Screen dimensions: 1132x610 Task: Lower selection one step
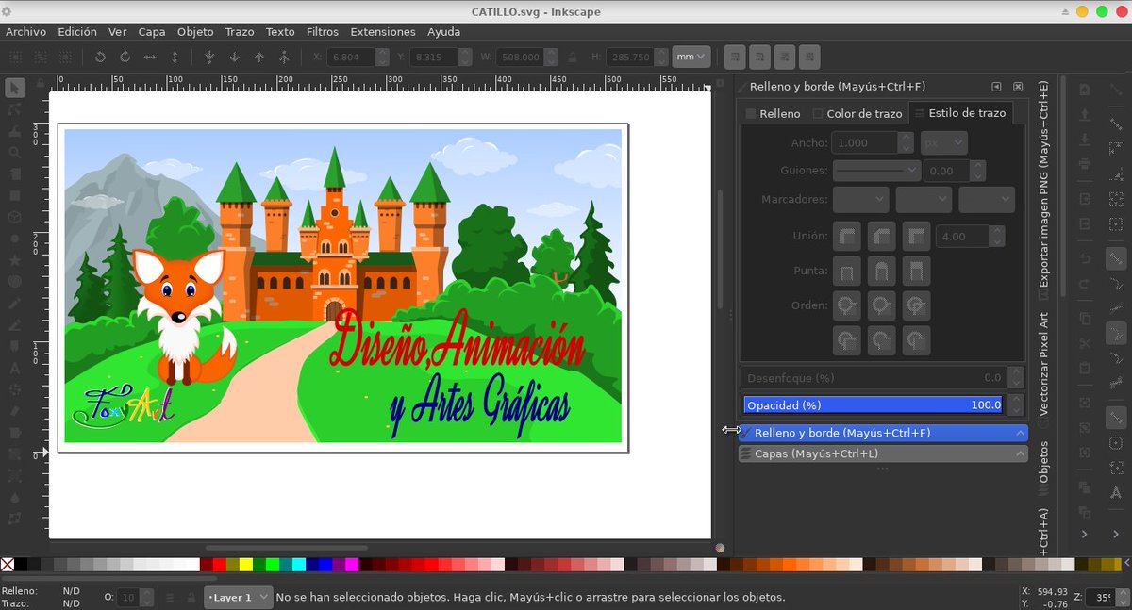click(x=234, y=57)
